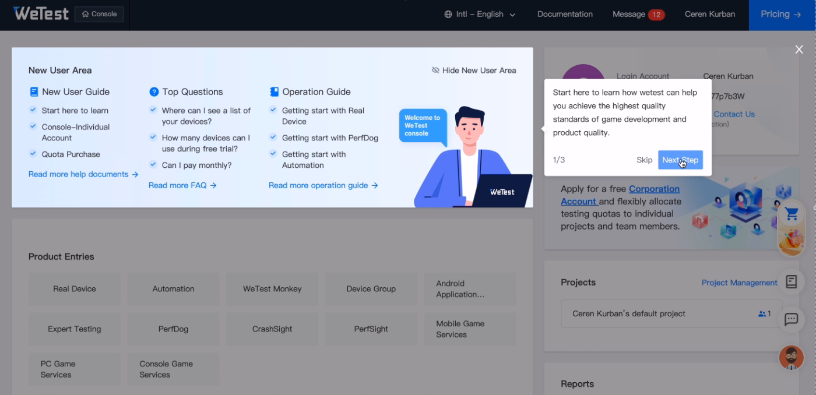Click the Message notification badge showing 12
The height and width of the screenshot is (395, 816).
(x=657, y=13)
